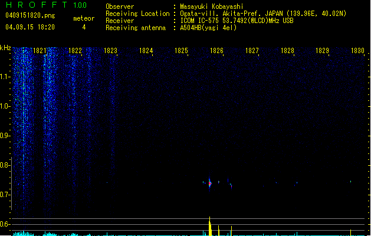Click the 1826 time marker
The height and width of the screenshot is (236, 371).
point(216,51)
